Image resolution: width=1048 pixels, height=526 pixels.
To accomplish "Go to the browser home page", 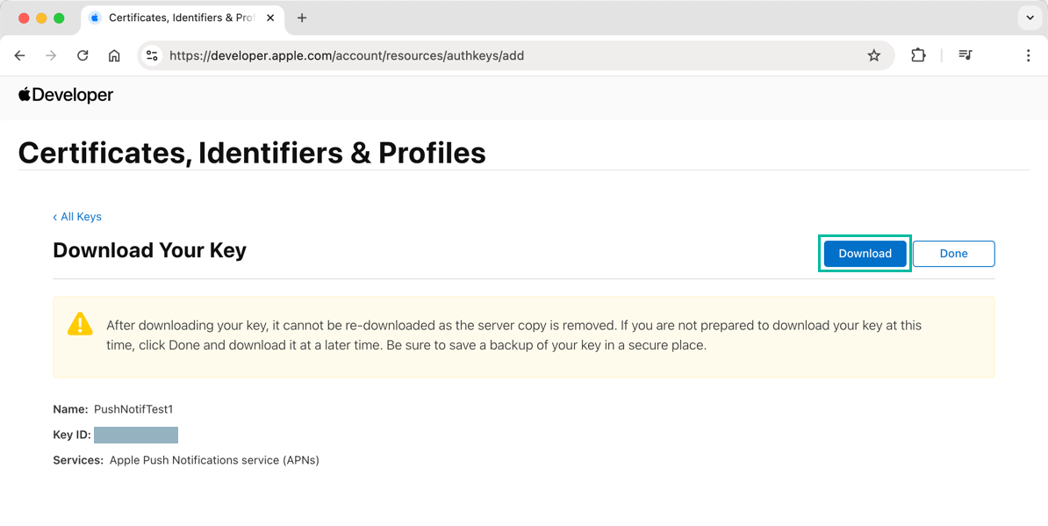I will (x=114, y=55).
